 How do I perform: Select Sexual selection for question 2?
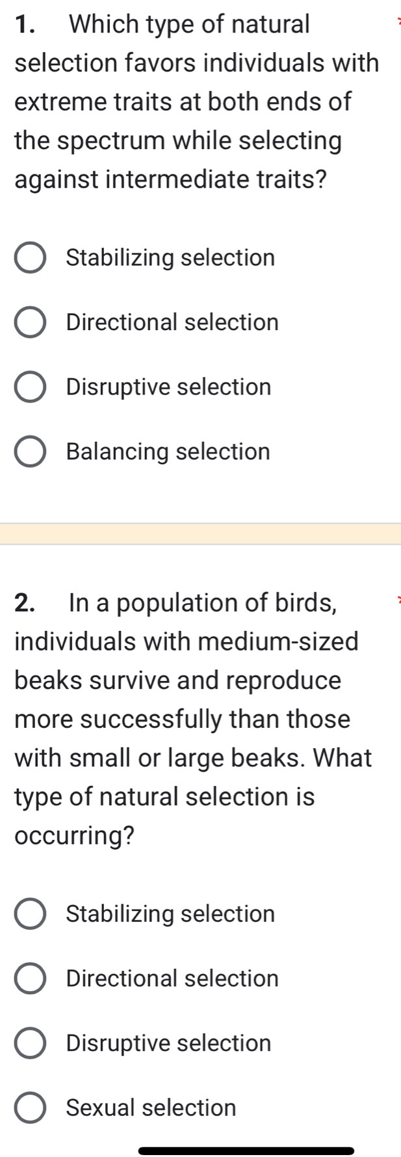click(x=31, y=1107)
